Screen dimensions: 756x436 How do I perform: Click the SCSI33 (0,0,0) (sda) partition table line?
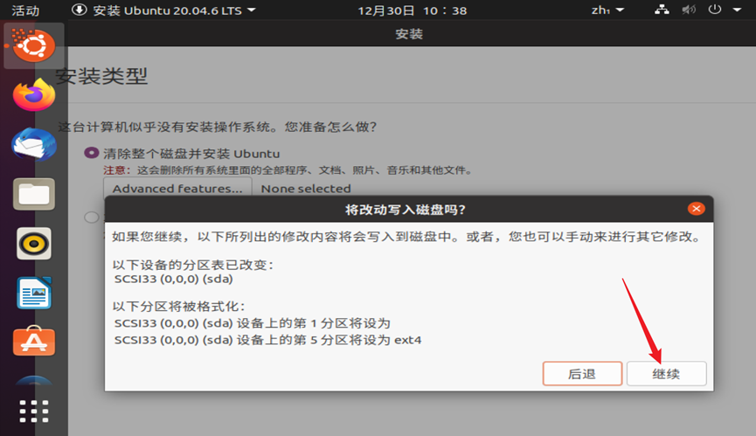174,279
